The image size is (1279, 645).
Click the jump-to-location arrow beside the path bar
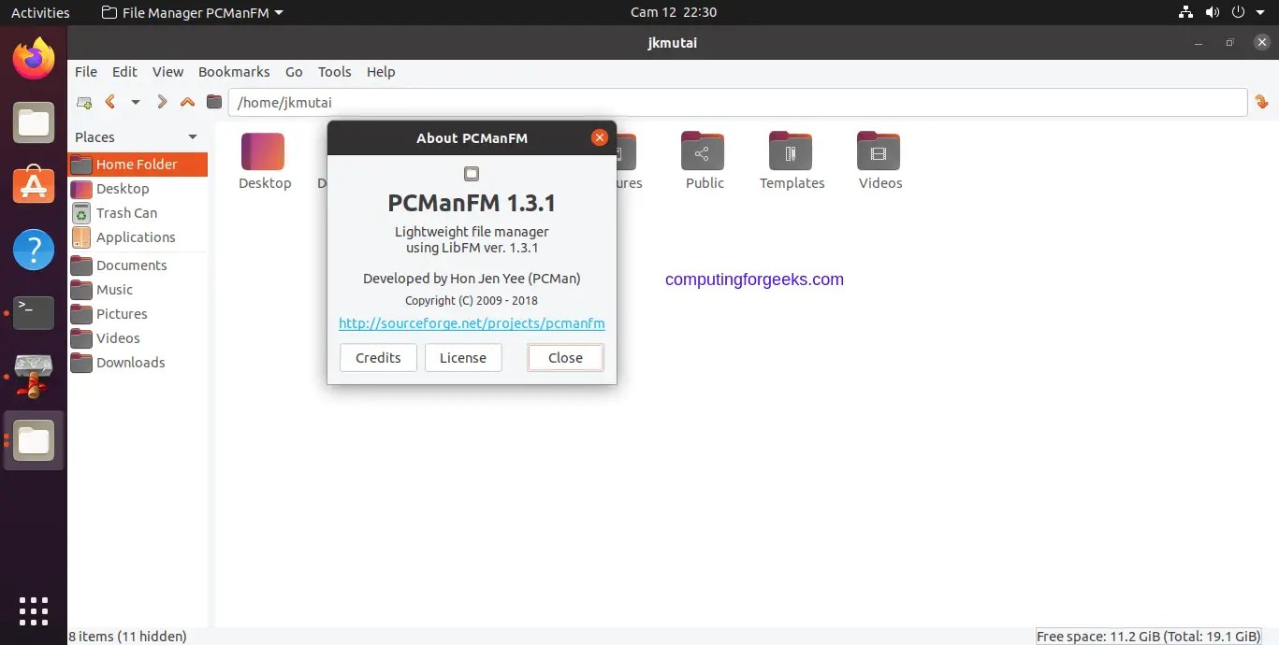(1261, 101)
